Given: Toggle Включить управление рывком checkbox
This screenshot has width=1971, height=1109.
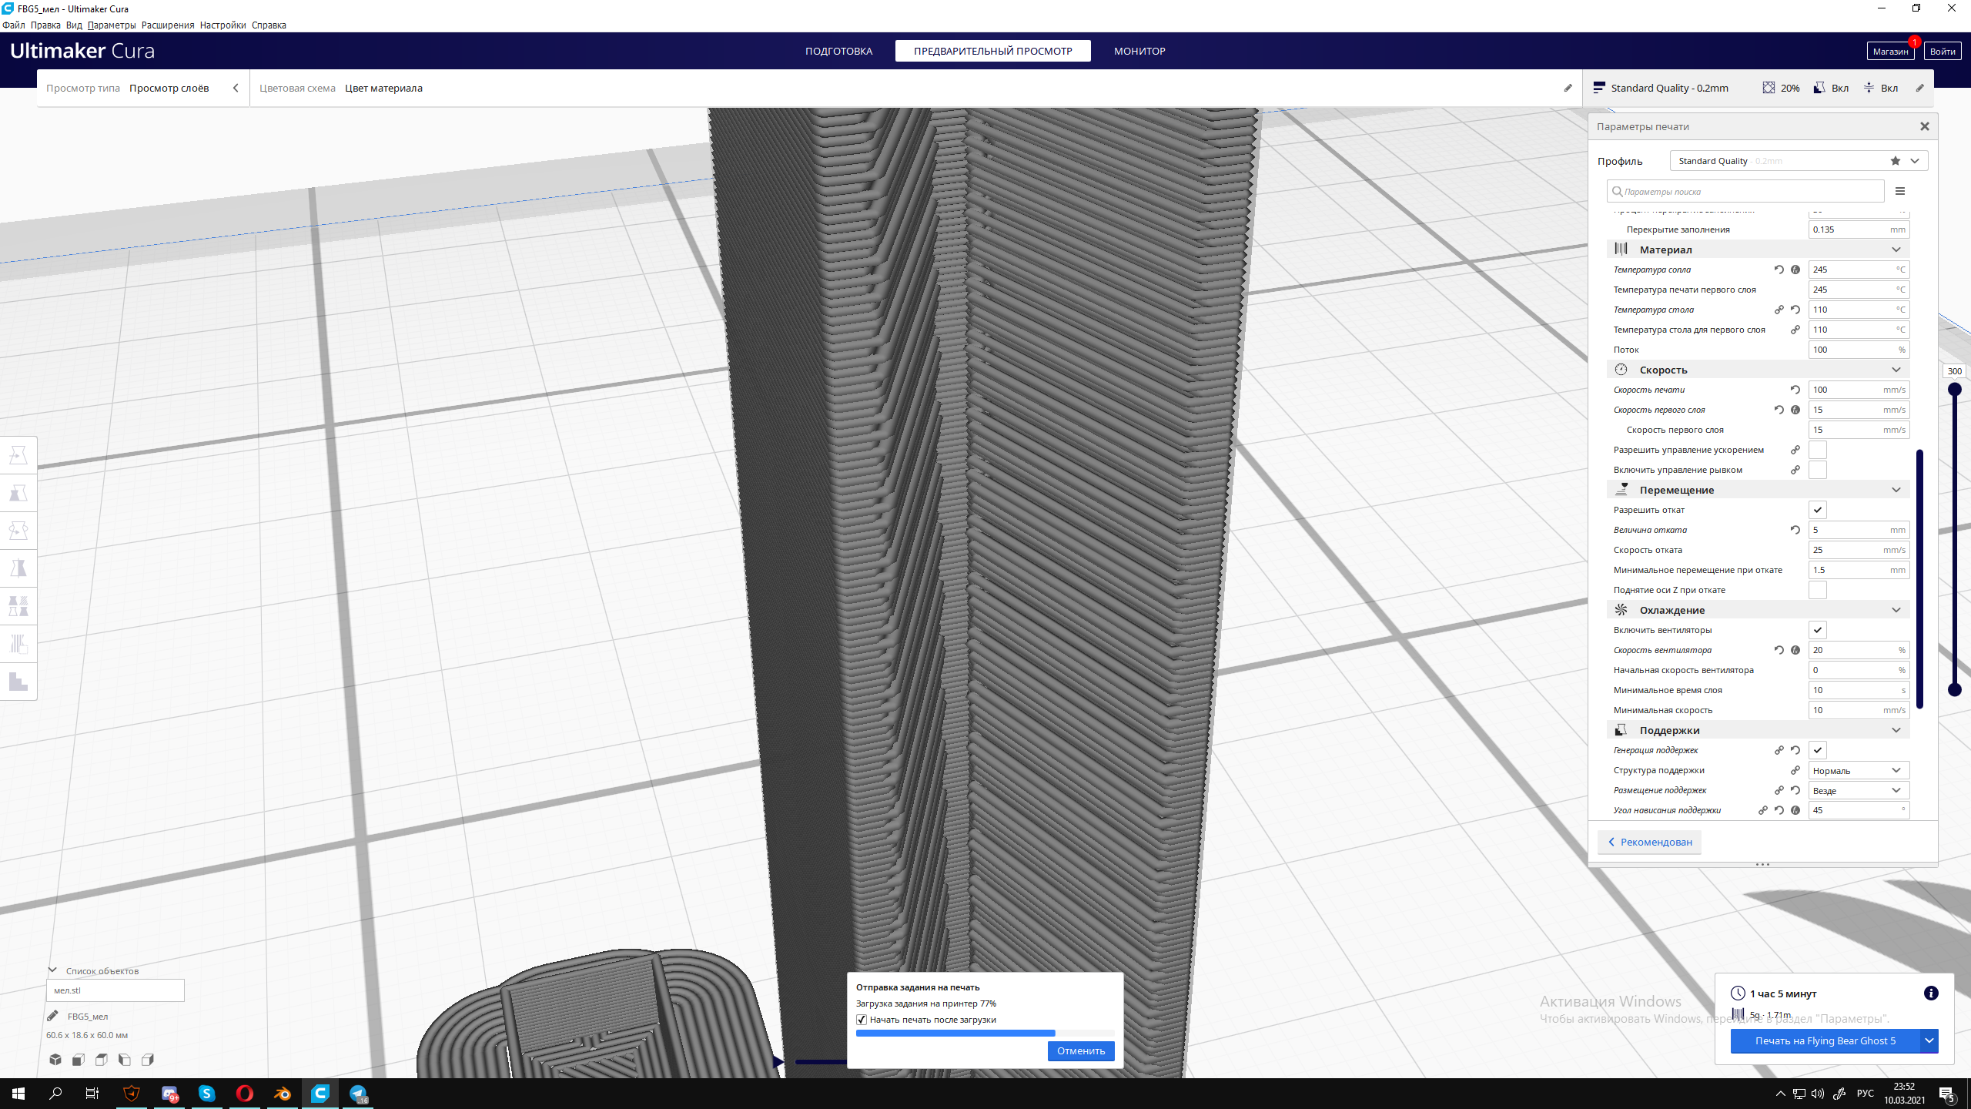Looking at the screenshot, I should tap(1818, 470).
